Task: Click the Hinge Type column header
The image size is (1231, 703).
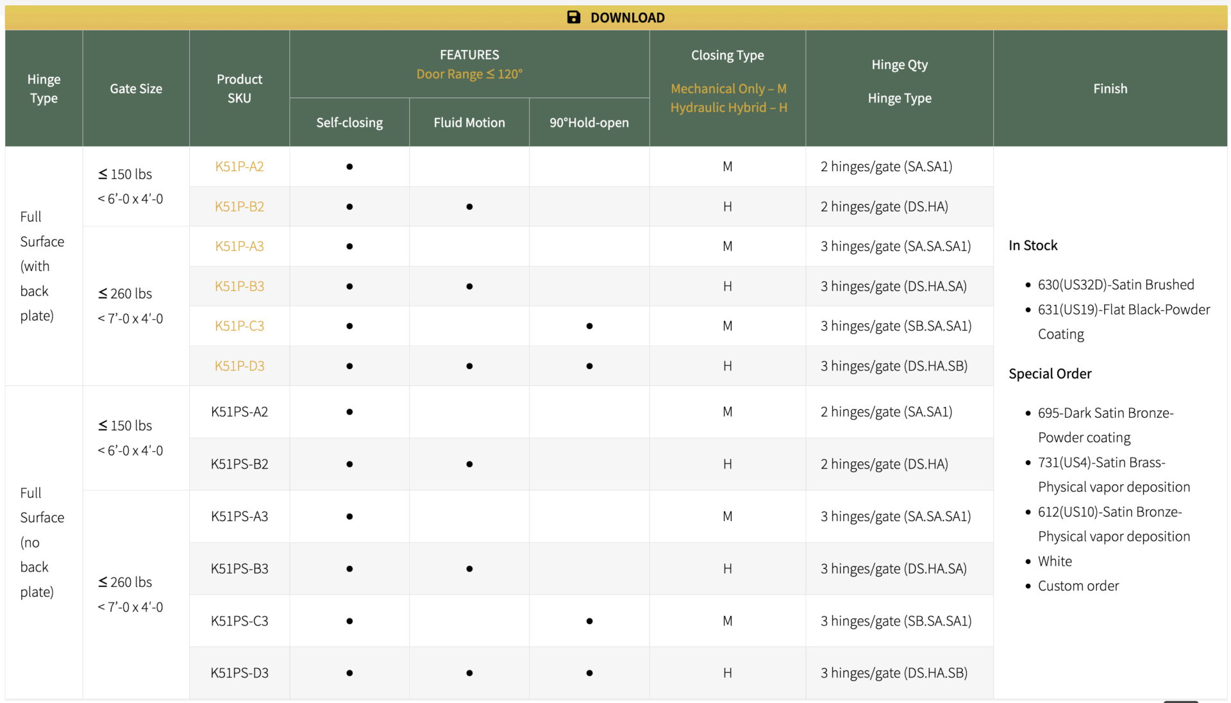Action: tap(44, 88)
